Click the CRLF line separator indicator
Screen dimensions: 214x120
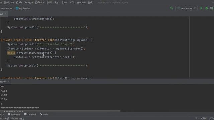click(x=204, y=119)
